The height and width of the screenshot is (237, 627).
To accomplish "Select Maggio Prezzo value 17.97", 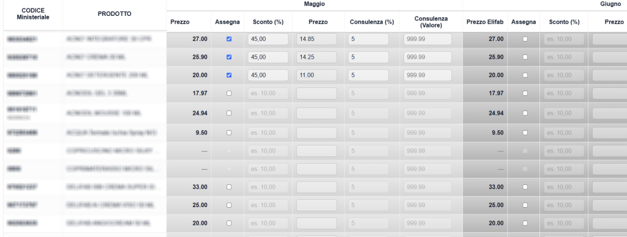I will coord(200,93).
